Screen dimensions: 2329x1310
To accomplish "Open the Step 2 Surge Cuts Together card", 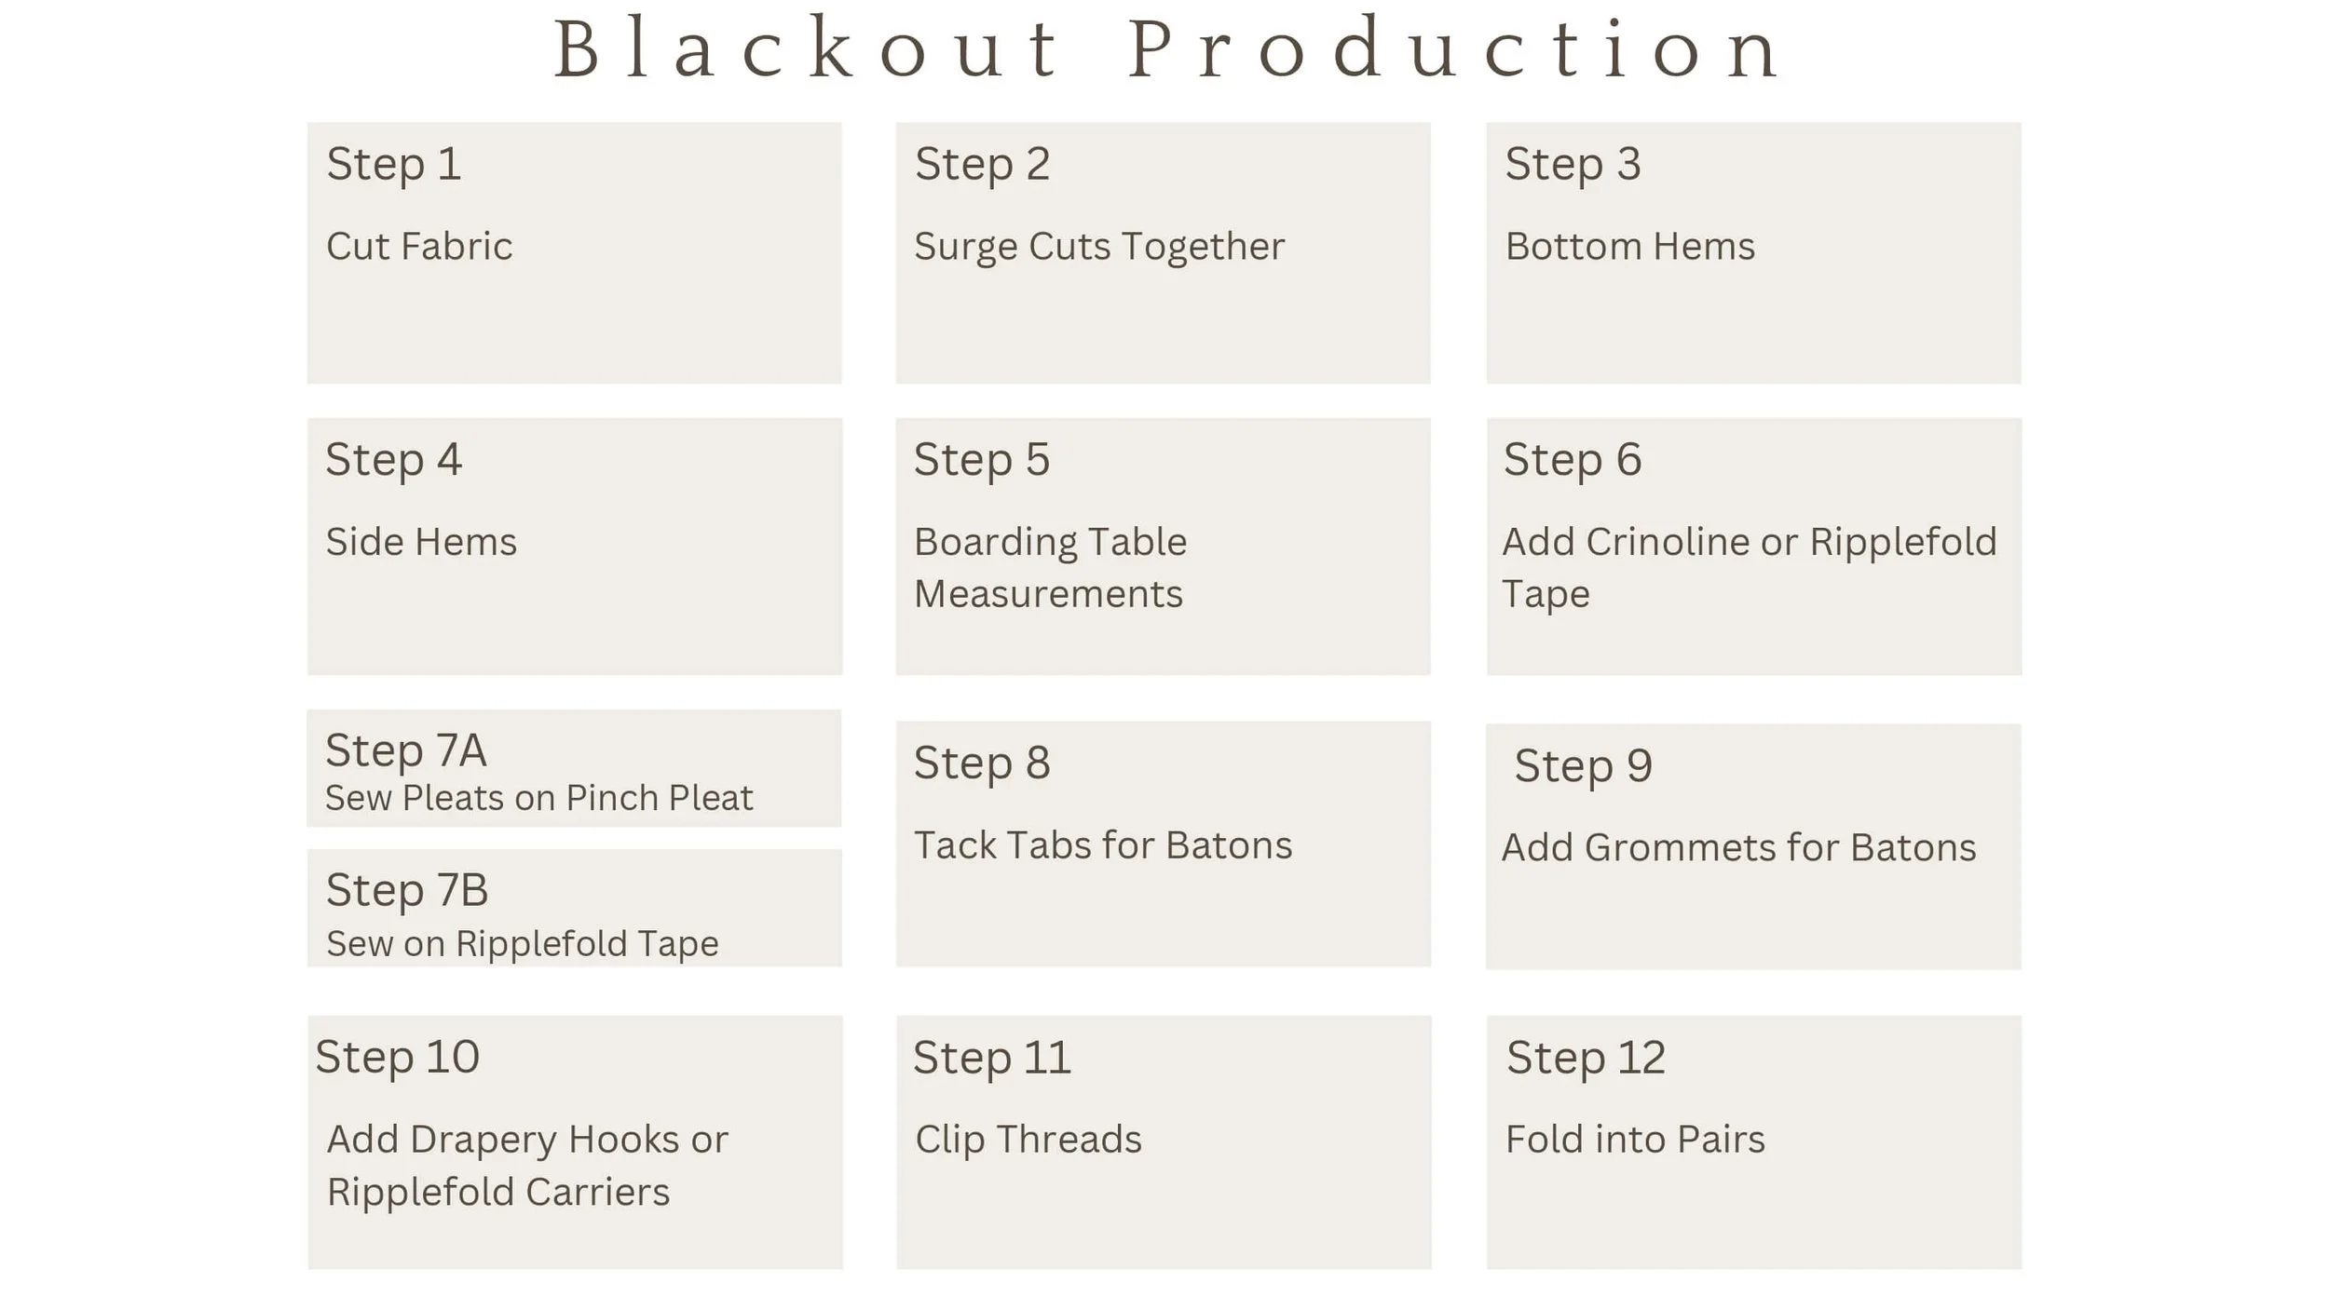I will [1163, 253].
